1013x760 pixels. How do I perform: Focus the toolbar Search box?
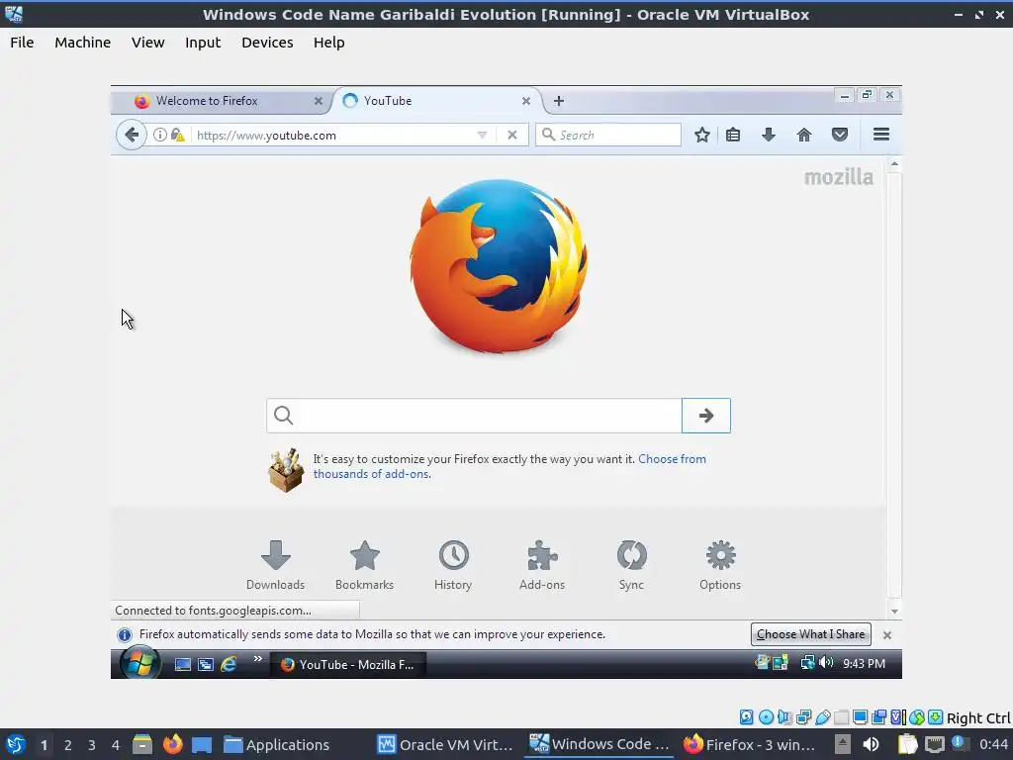608,135
